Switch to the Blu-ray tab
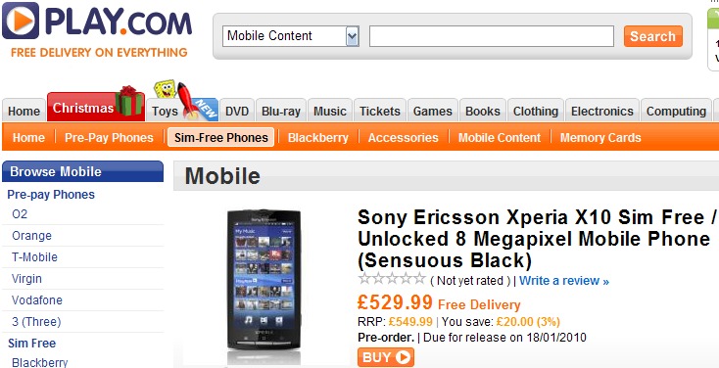719x368 pixels. tap(280, 111)
